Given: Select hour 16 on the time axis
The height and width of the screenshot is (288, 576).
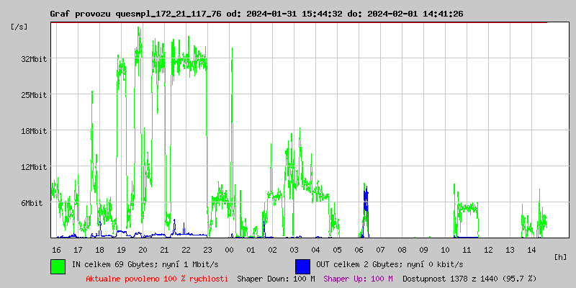Looking at the screenshot, I should point(56,249).
